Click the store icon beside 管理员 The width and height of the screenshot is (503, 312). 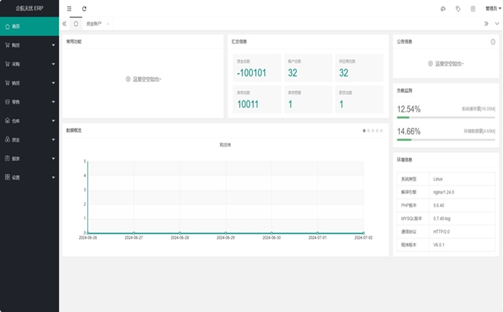pos(473,9)
